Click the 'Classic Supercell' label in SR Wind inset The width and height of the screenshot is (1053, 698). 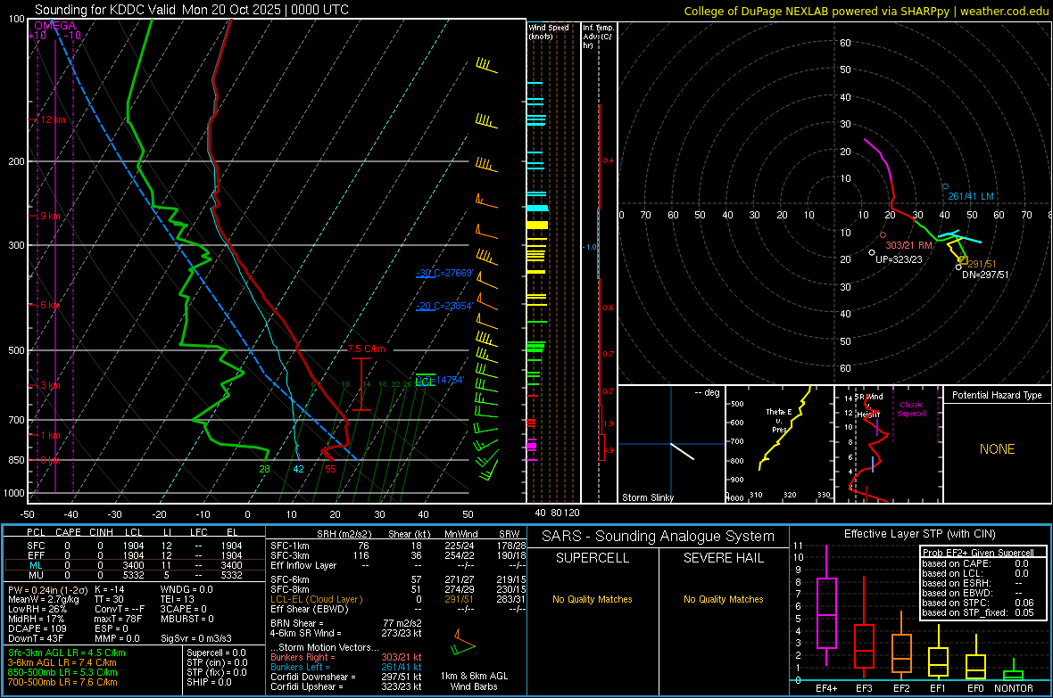tap(911, 409)
